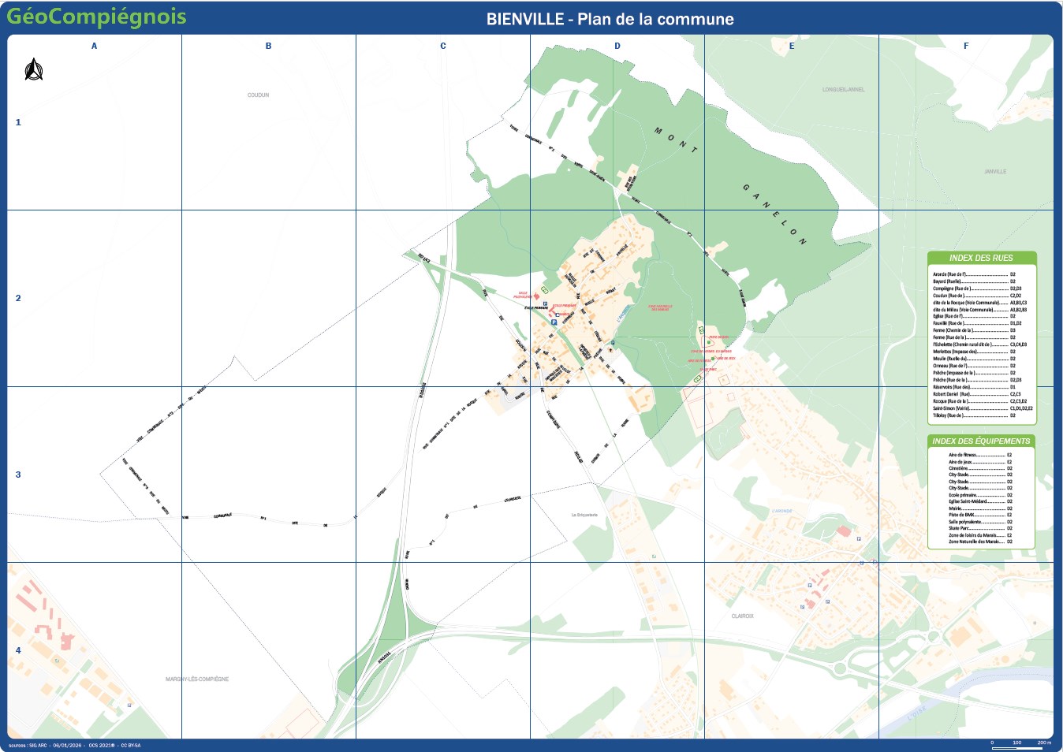The height and width of the screenshot is (752, 1063).
Task: Click the red Salle Polyvalente building icon
Action: (x=536, y=296)
